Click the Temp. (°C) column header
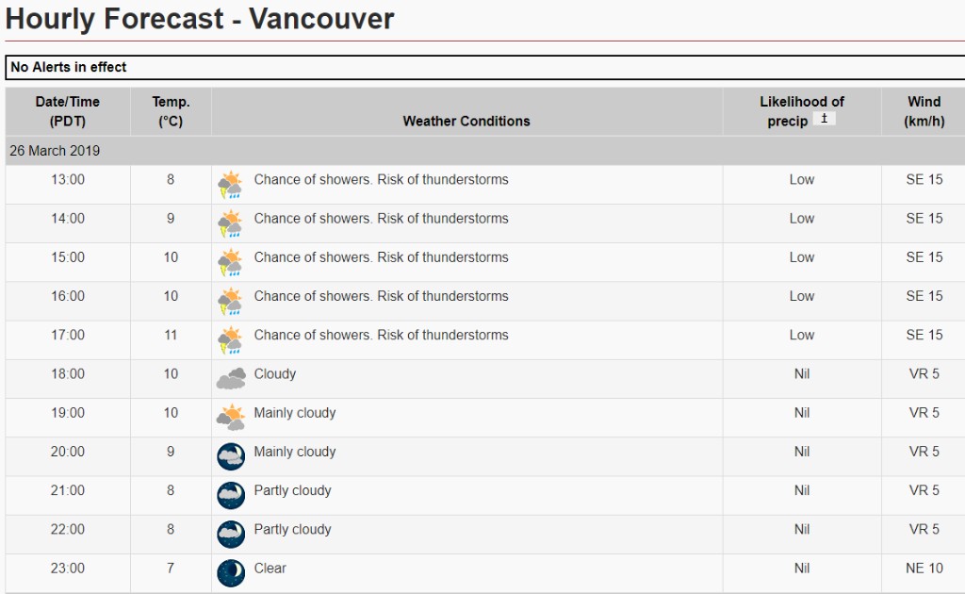The image size is (965, 594). click(171, 111)
